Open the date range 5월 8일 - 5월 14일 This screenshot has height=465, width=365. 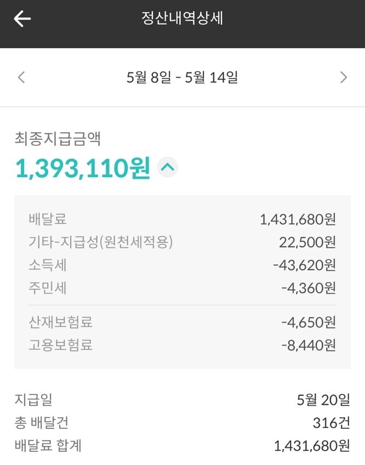click(182, 77)
